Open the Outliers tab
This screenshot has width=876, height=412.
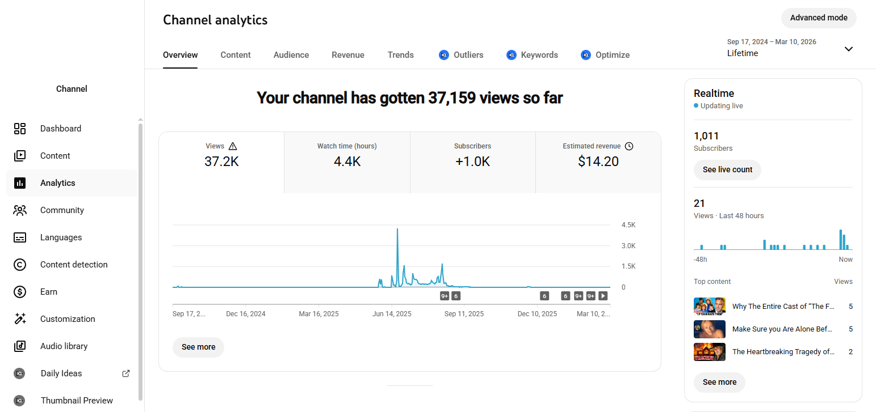coord(461,55)
